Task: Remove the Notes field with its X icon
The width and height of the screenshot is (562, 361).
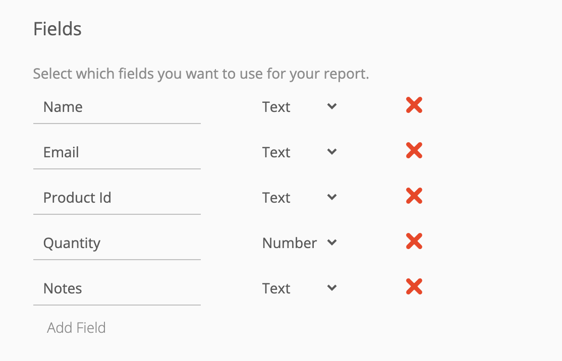Action: tap(413, 287)
